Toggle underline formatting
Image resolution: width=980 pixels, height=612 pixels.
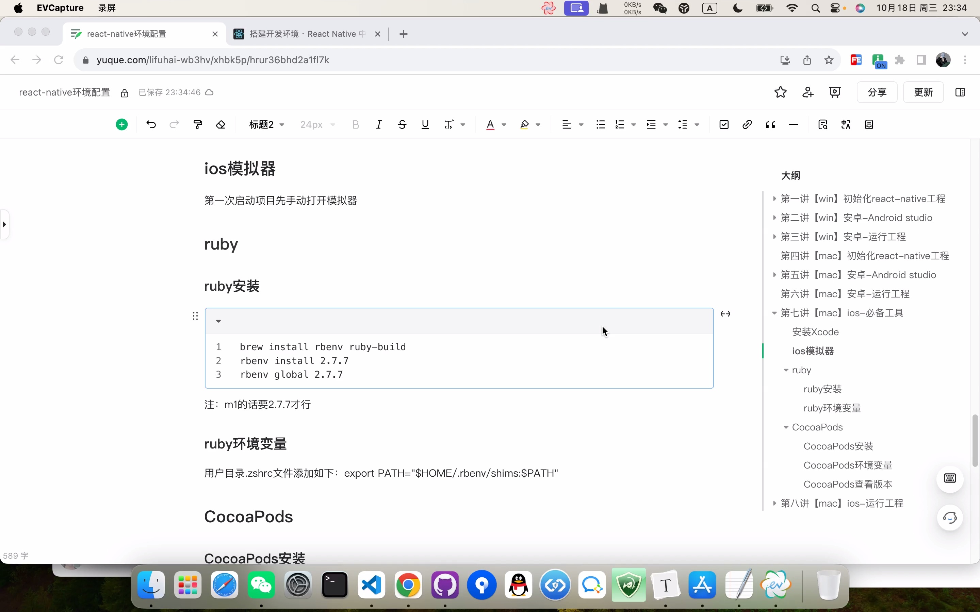click(x=425, y=124)
